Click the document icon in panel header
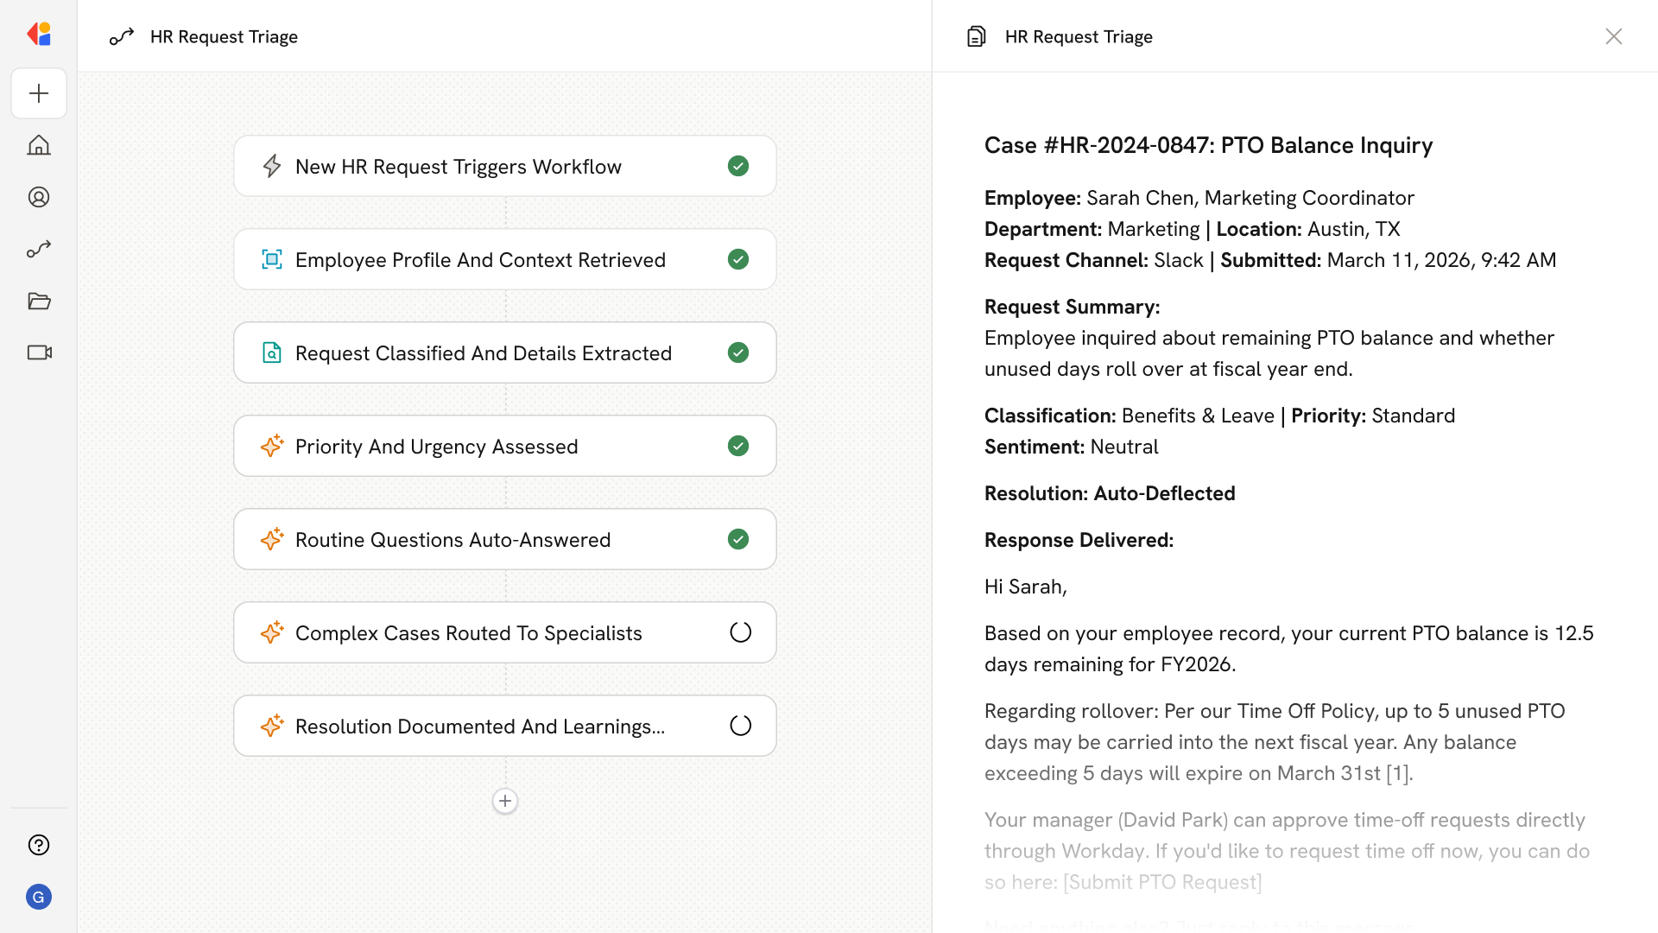 [977, 36]
